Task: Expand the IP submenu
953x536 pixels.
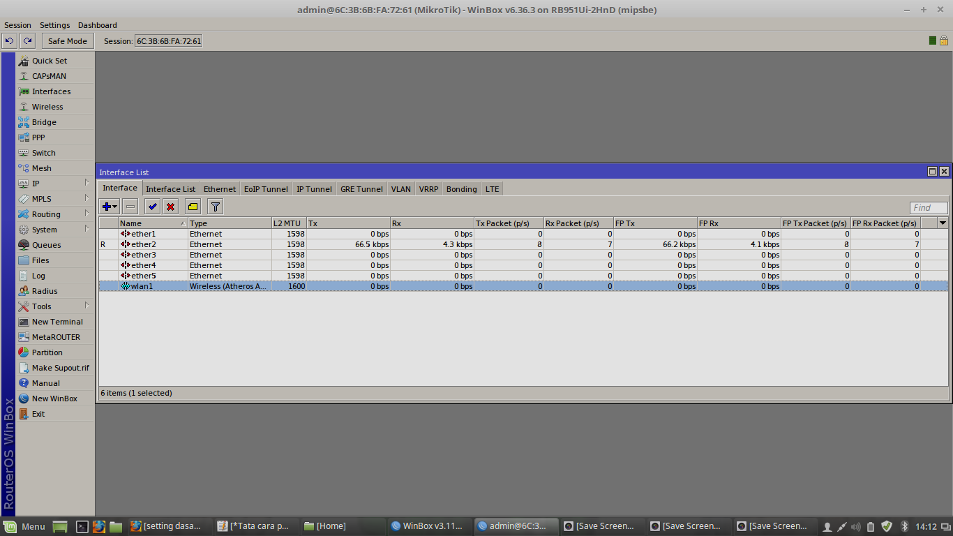Action: coord(55,184)
